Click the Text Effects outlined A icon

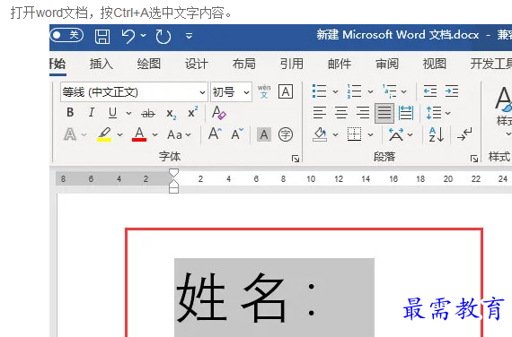tap(70, 134)
